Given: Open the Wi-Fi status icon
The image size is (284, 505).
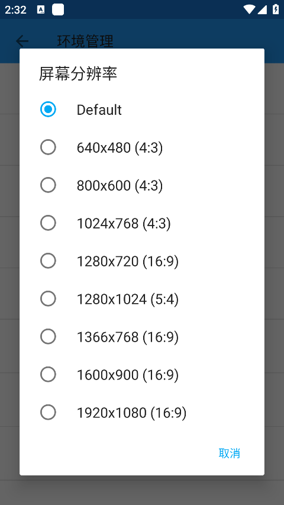Looking at the screenshot, I should click(x=248, y=9).
